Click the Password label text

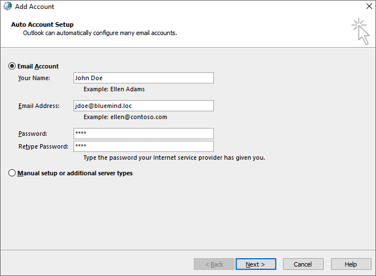32,134
